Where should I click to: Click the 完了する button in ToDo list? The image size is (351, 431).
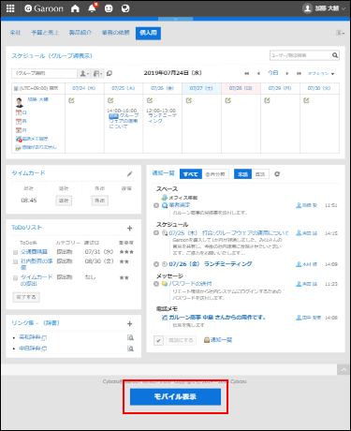coord(26,297)
